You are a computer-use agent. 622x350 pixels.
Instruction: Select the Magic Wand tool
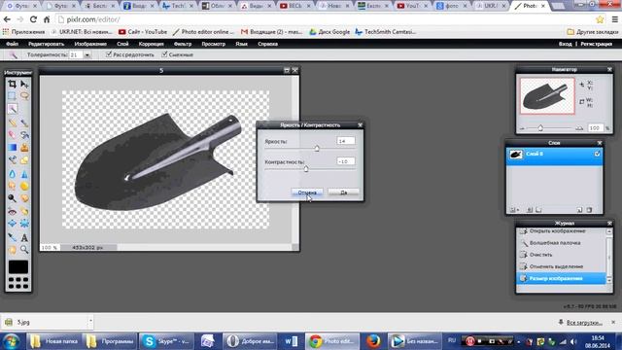(13, 108)
